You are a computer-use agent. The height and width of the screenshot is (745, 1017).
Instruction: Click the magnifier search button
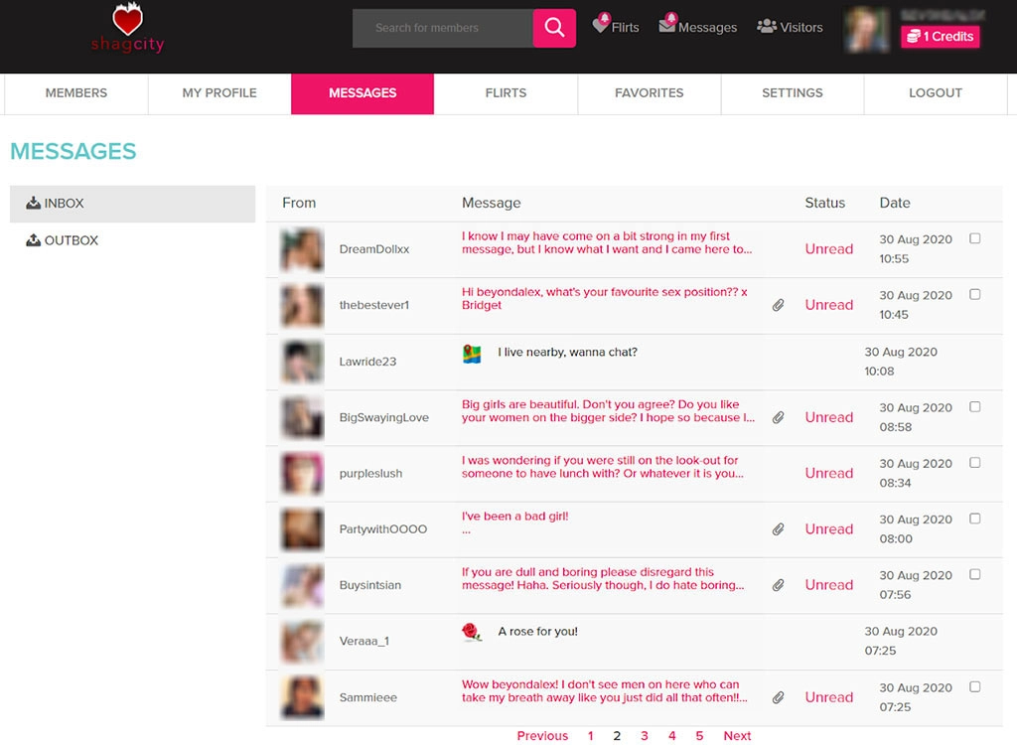click(554, 28)
